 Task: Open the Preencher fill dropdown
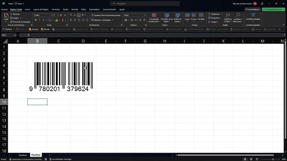point(214,18)
